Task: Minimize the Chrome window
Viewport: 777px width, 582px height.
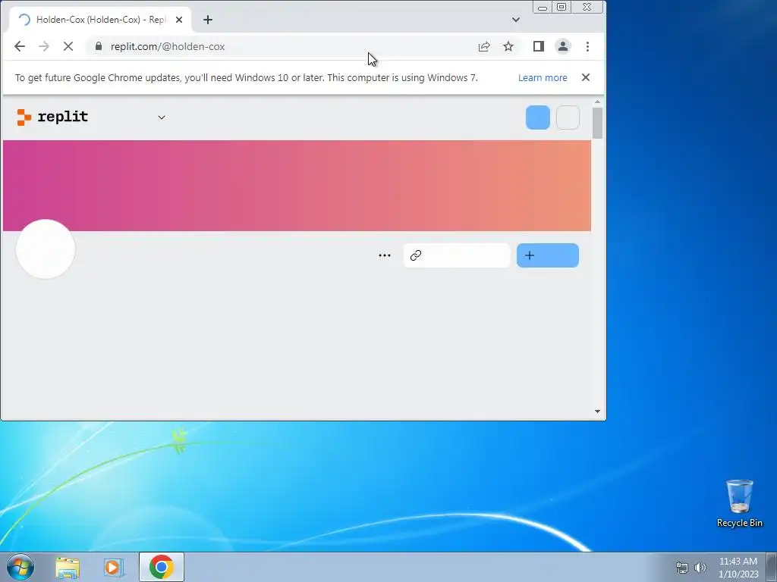Action: [x=543, y=7]
